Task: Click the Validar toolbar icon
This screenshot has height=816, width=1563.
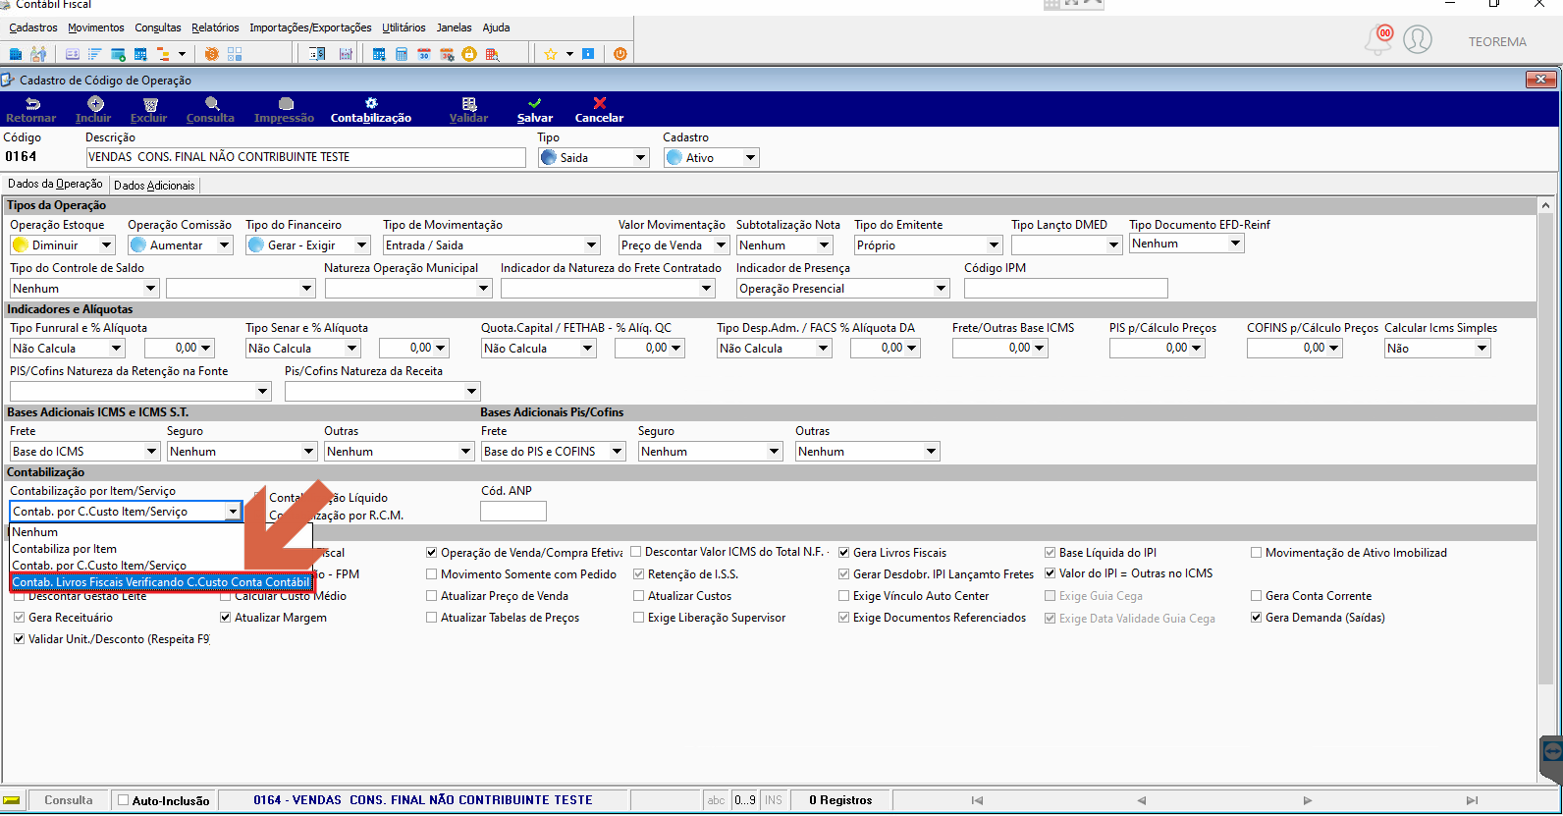Action: [x=469, y=103]
